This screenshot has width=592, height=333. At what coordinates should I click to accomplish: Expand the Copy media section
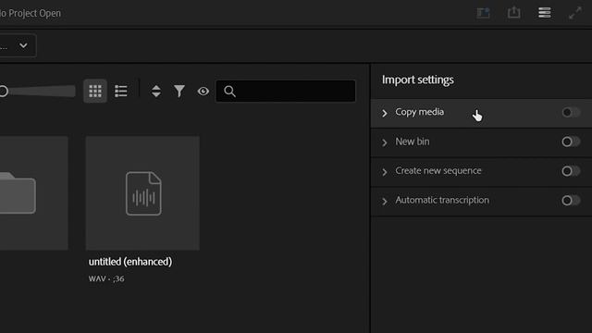point(385,113)
